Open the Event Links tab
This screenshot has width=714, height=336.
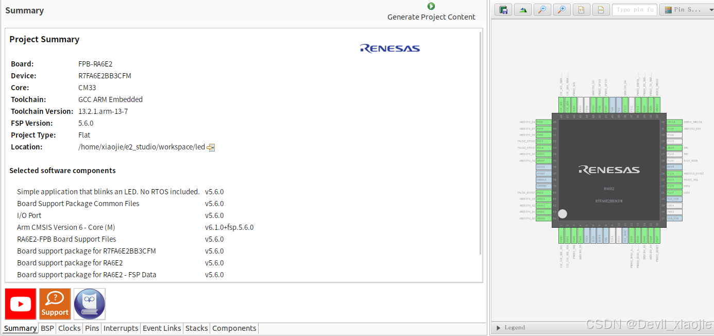162,328
